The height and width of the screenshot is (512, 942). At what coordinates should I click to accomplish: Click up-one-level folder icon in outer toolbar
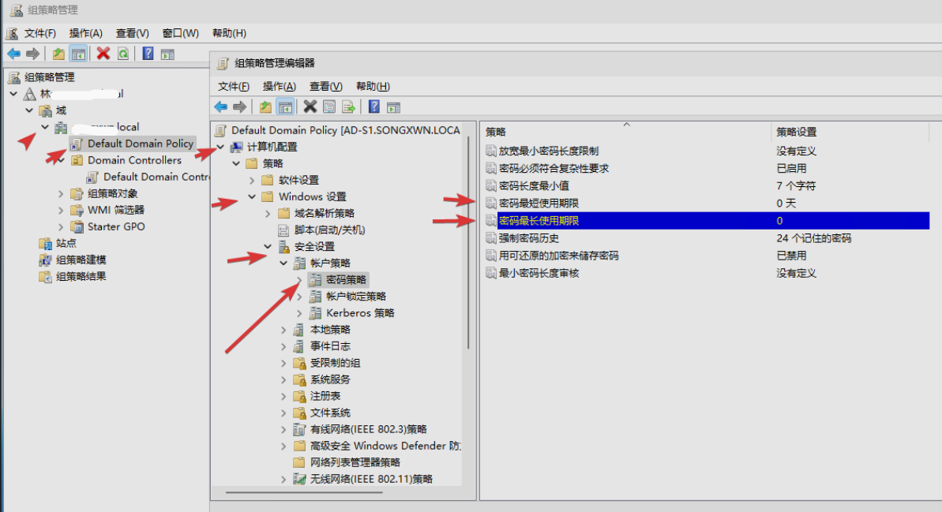58,54
